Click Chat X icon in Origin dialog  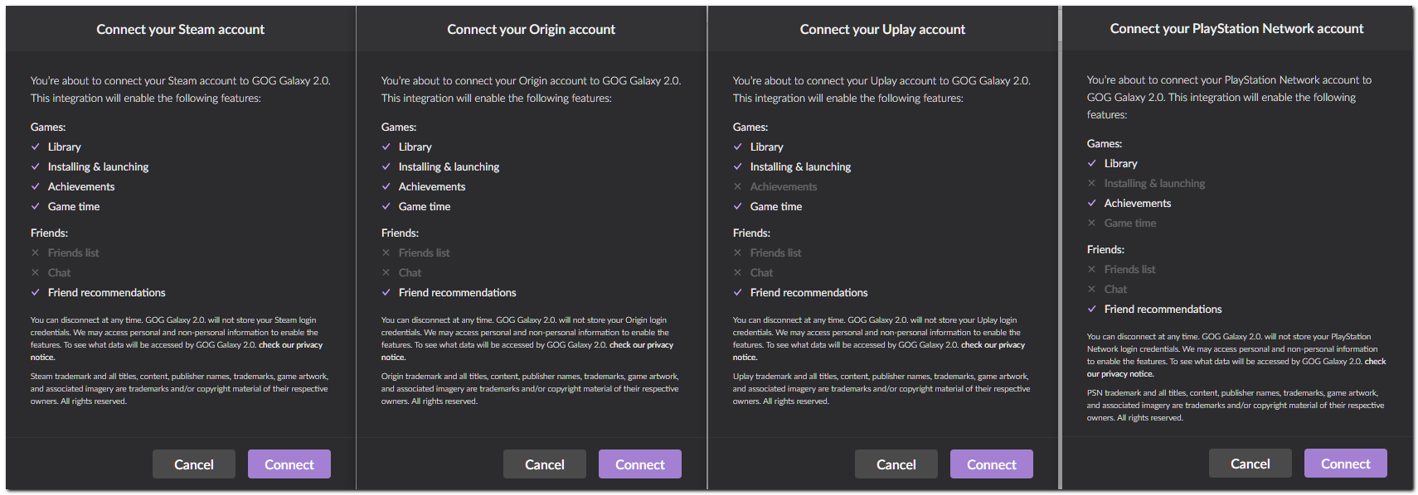coord(386,272)
